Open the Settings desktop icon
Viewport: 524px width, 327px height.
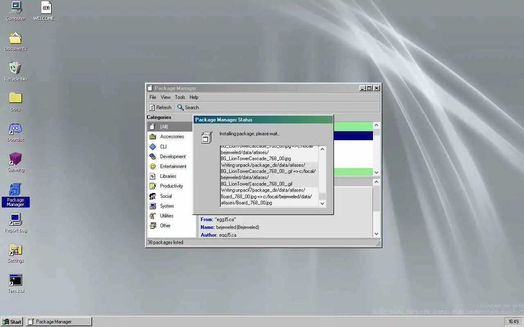(15, 250)
